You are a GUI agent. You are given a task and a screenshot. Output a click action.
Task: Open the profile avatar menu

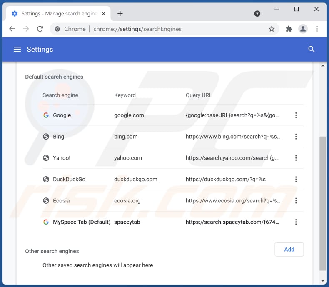click(x=303, y=29)
